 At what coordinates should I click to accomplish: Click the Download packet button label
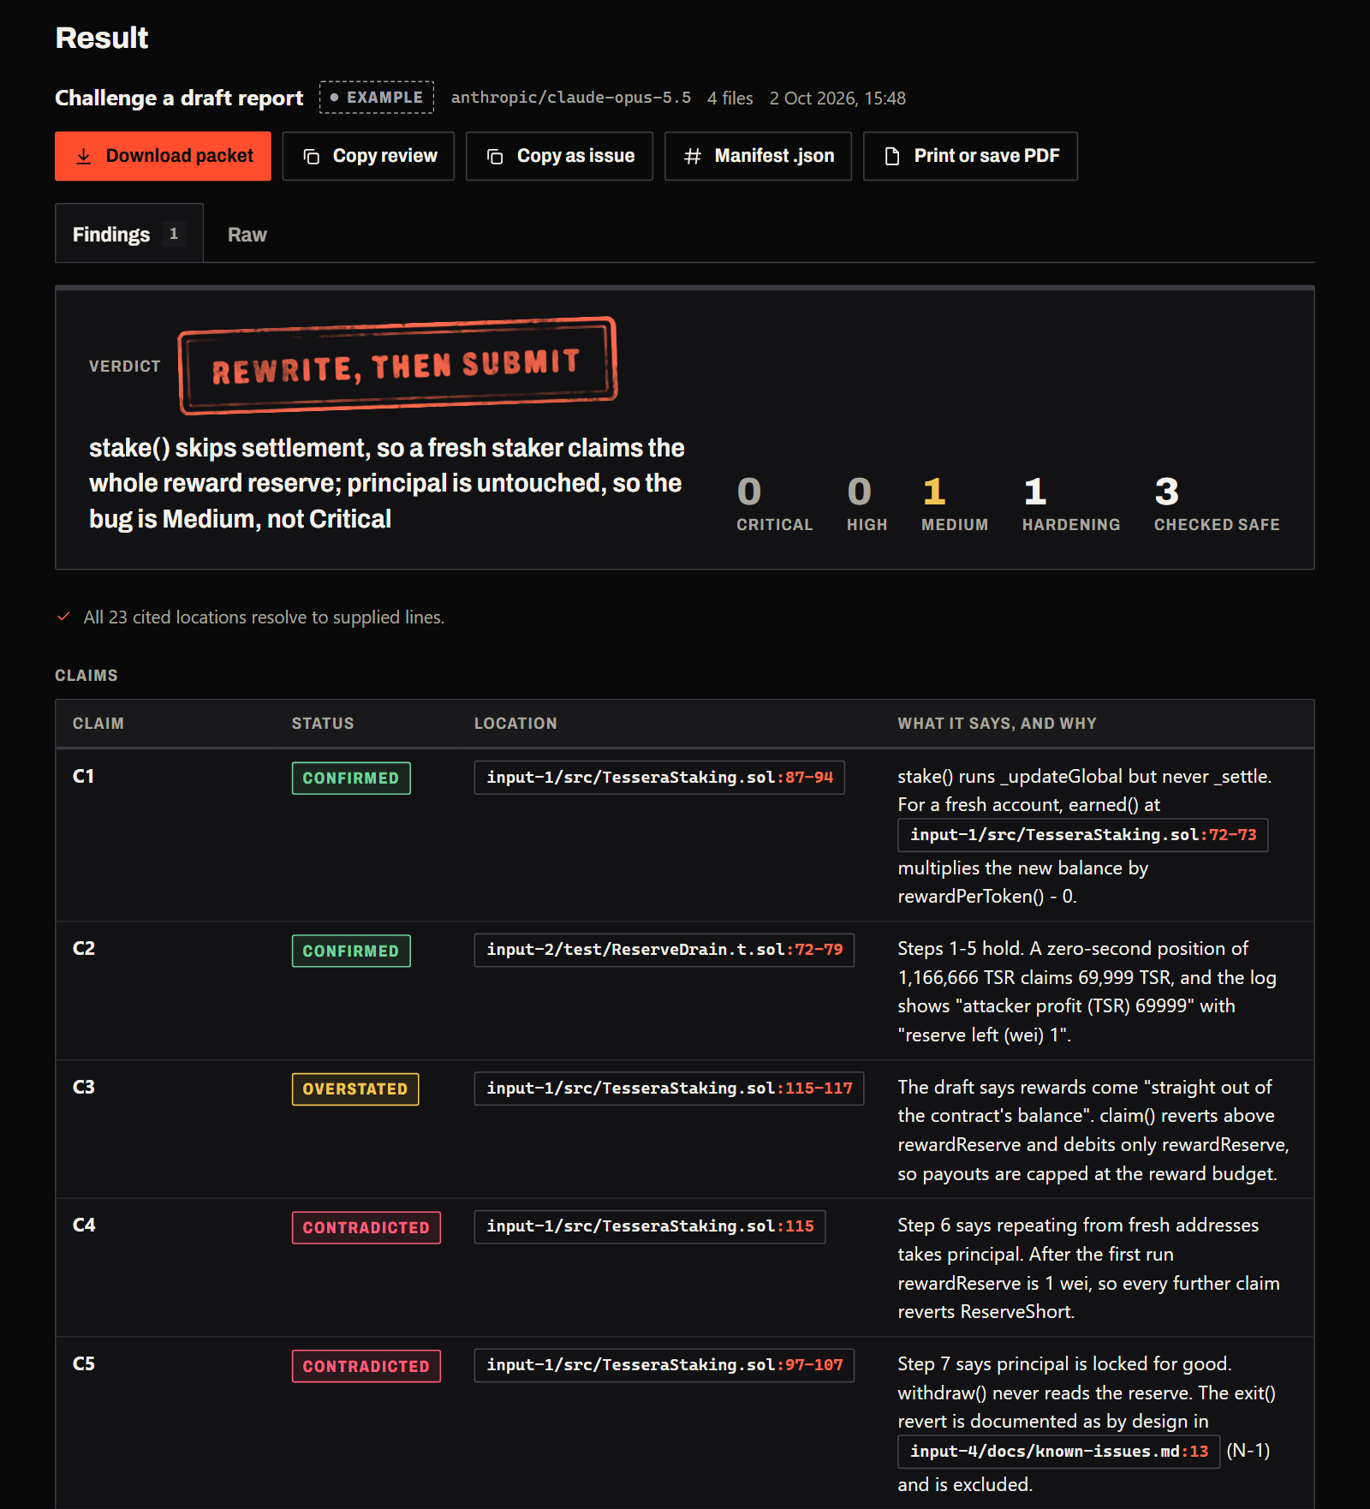(x=180, y=156)
